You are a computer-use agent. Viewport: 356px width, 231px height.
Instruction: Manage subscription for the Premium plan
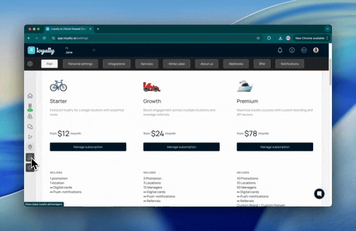point(275,147)
